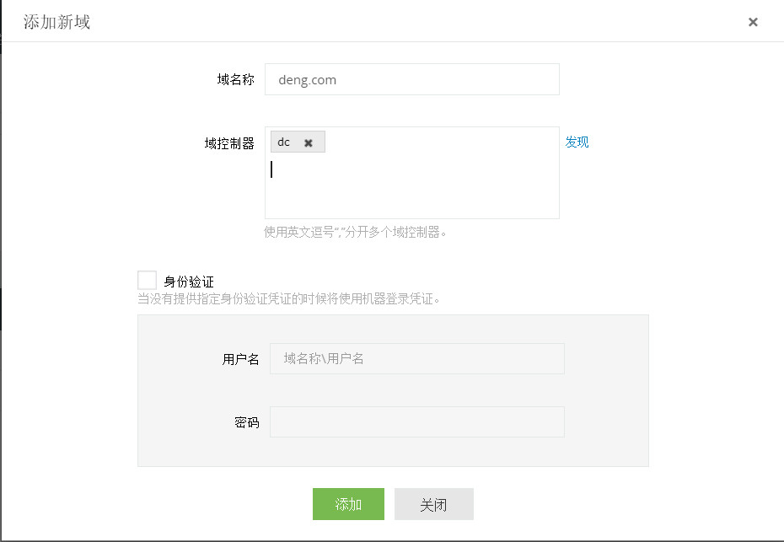Click inside the 域控制器 text area

[411, 190]
